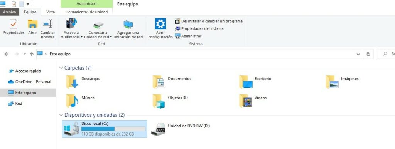Open the recent locations dropdown arrow
The image size is (395, 149).
coord(24,54)
